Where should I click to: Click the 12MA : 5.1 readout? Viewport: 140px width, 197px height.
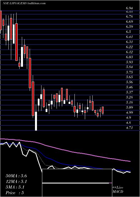click(x=16, y=182)
